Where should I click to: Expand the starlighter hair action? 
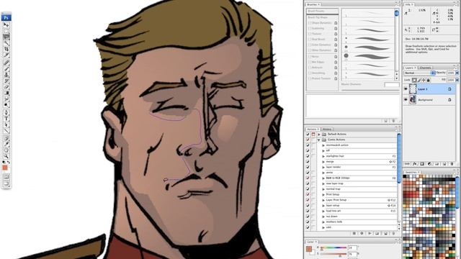[x=323, y=156]
